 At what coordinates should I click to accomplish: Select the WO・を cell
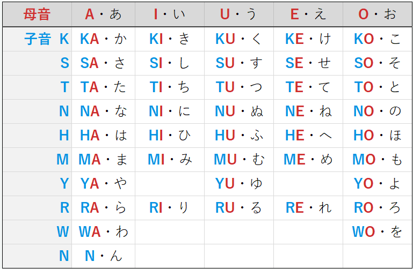378,232
